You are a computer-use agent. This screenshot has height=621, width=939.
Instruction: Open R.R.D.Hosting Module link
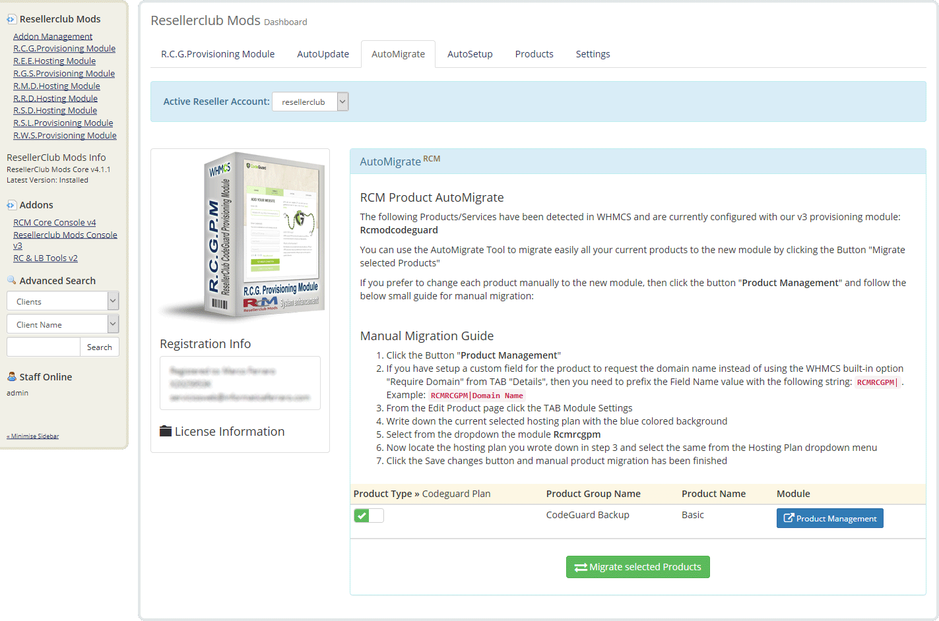pos(55,99)
